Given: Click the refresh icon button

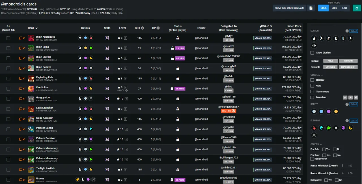Looking at the screenshot, I should coord(357,8).
